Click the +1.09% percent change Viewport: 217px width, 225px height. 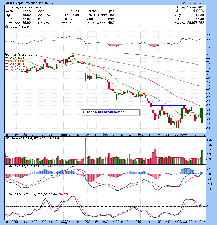[x=197, y=11]
